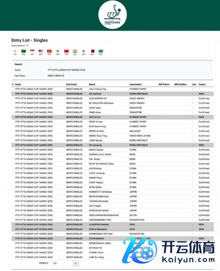The height and width of the screenshot is (271, 220).
Task: Click player name HARIMOTO Tomokazu
Action: tap(99, 192)
